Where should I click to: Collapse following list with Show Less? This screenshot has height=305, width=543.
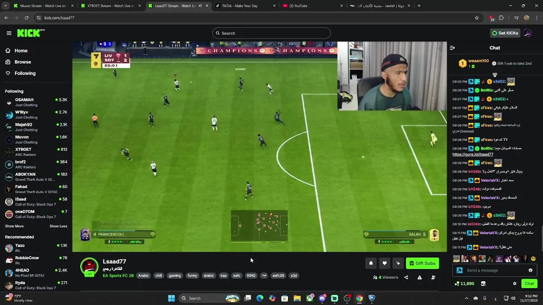(x=59, y=226)
